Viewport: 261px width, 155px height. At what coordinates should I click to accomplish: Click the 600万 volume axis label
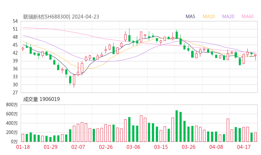[x=12, y=114]
